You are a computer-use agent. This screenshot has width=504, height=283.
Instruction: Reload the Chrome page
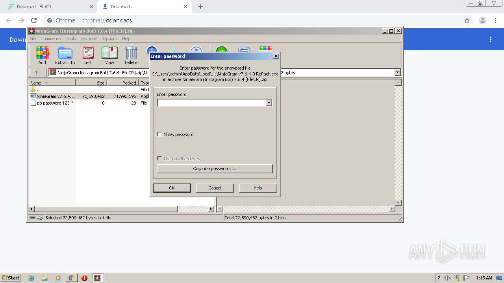coord(34,20)
